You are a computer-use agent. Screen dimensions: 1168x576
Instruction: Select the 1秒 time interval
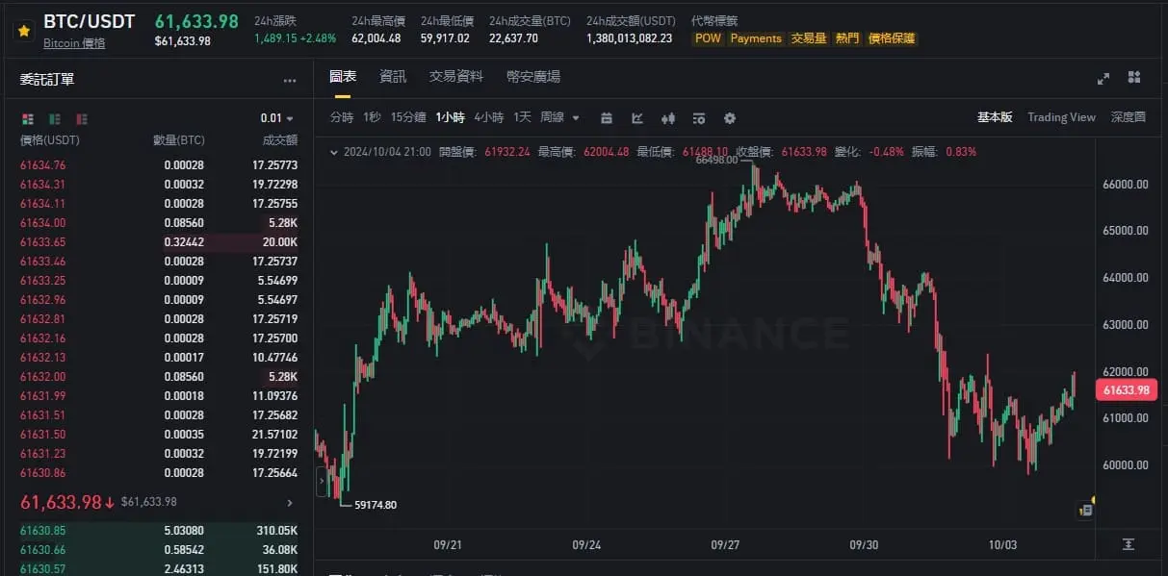coord(372,117)
